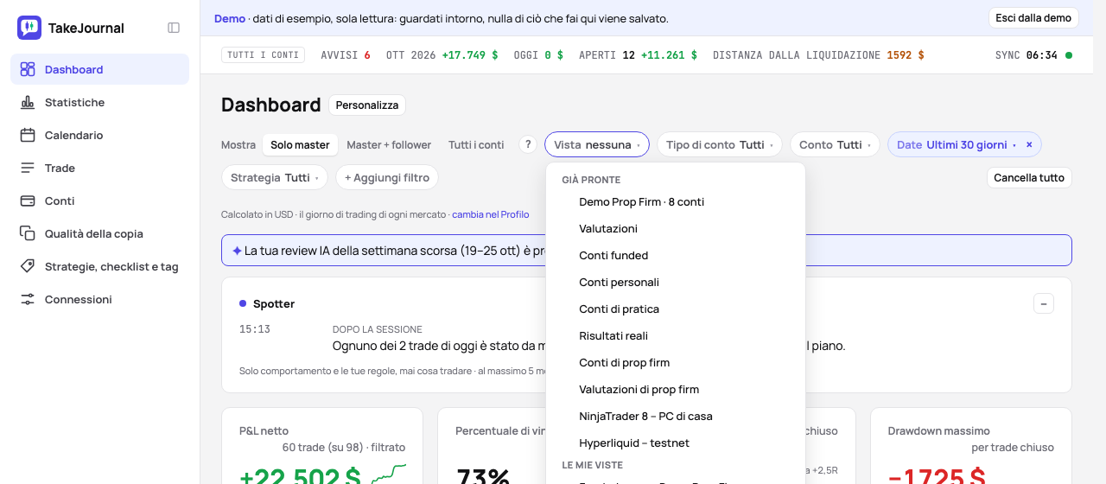Viewport: 1106px width, 484px height.
Task: Click the green SYNC status dot
Action: coord(1069,55)
